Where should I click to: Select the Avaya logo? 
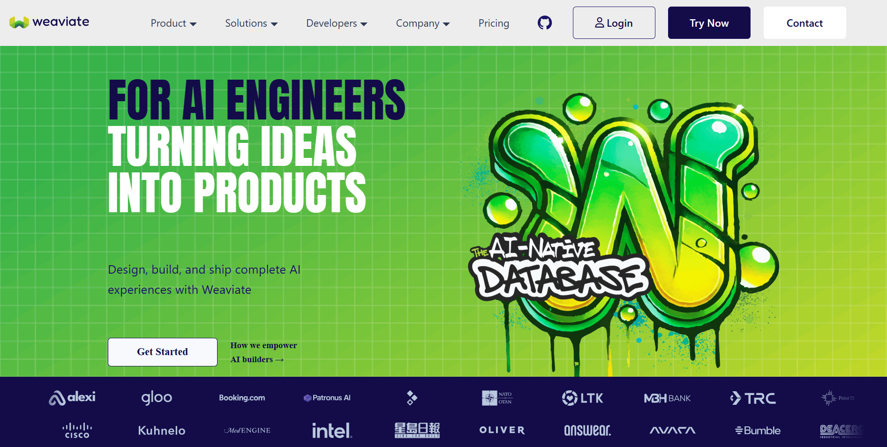672,430
